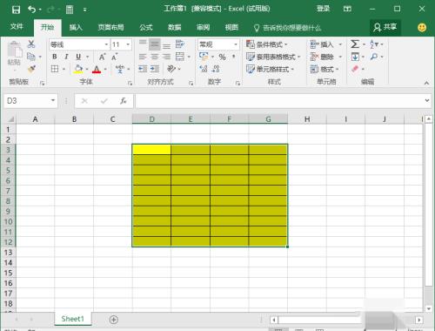The height and width of the screenshot is (331, 435).
Task: Switch to the 插入 ribbon tab
Action: (x=76, y=28)
